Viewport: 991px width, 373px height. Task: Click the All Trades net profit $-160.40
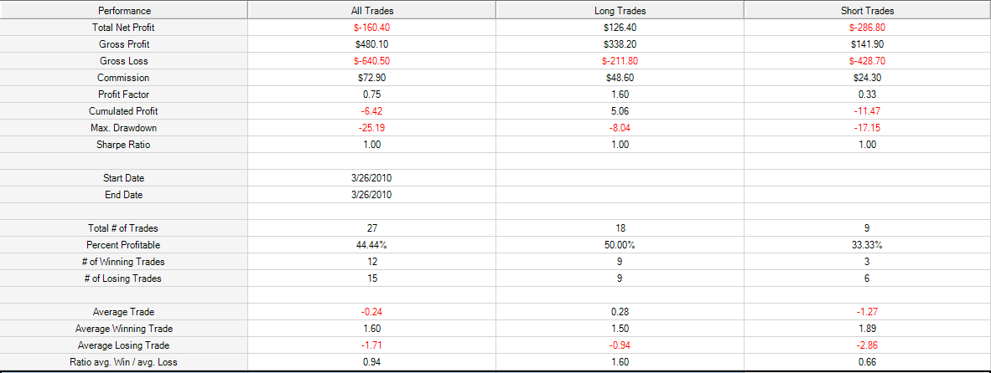(x=371, y=28)
